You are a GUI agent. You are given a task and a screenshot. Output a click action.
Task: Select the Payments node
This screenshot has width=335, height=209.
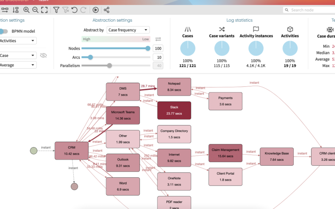[x=225, y=101]
